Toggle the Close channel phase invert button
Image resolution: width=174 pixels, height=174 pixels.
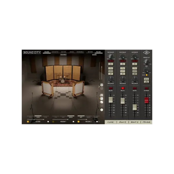point(111,74)
